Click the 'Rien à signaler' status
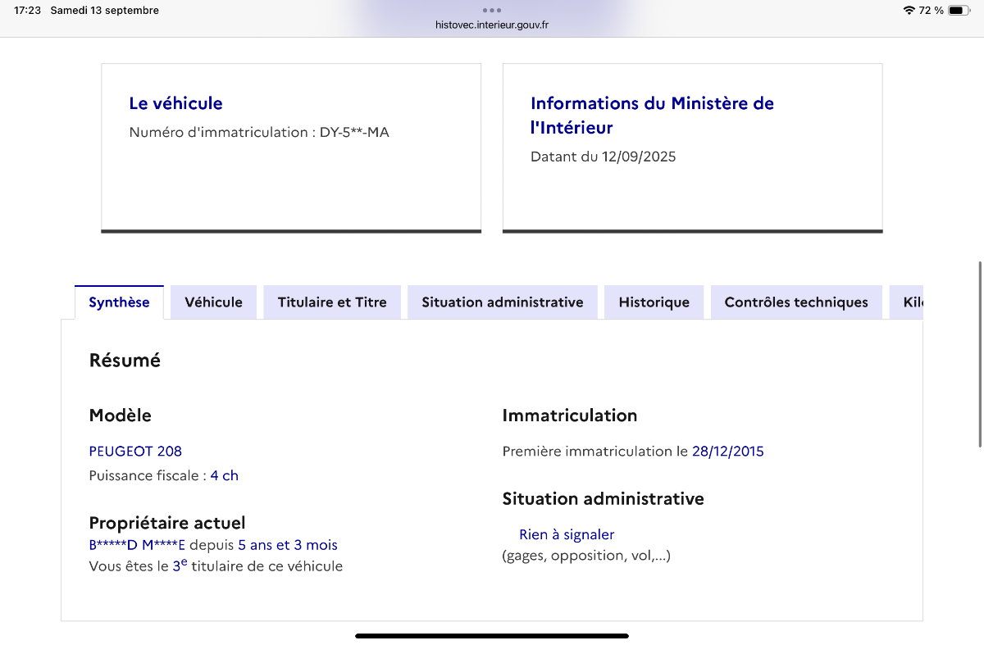This screenshot has width=984, height=645. [x=567, y=534]
